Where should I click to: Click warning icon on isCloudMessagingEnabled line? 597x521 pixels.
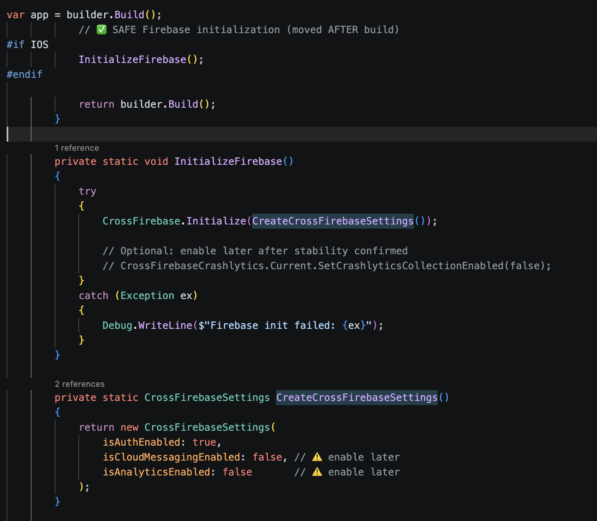tap(317, 457)
